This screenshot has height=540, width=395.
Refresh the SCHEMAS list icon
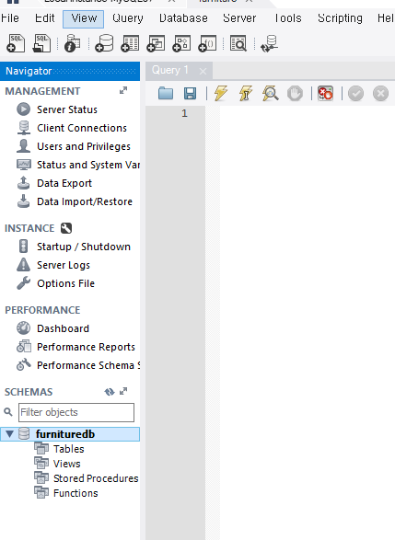pos(110,392)
